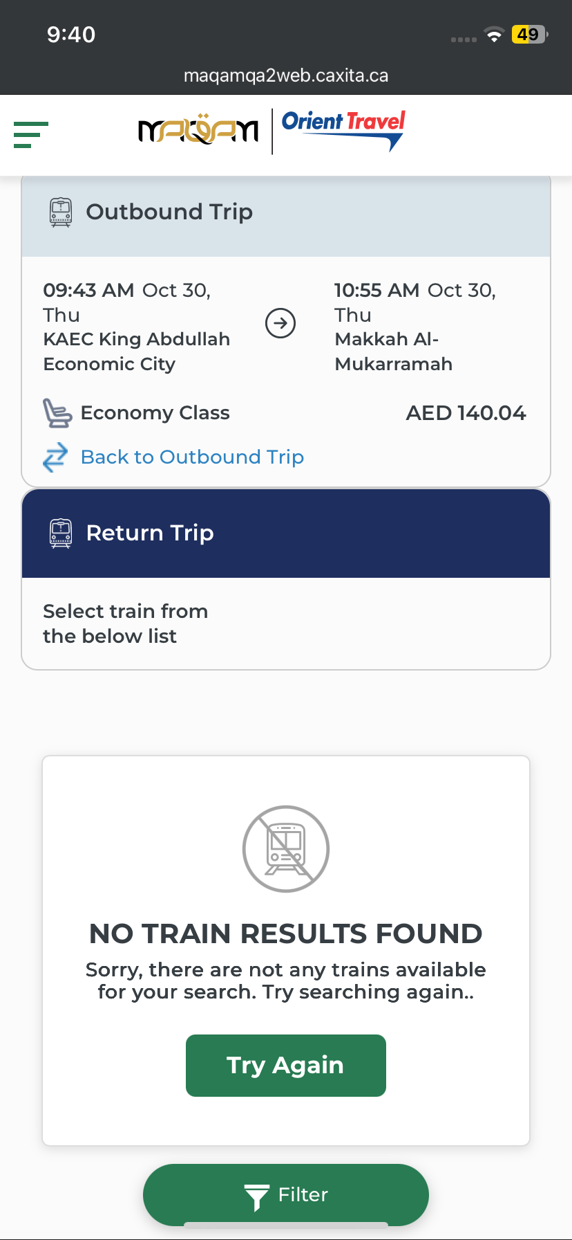Tap the Wi-Fi status icon
Screen dimensions: 572x1240
point(494,35)
